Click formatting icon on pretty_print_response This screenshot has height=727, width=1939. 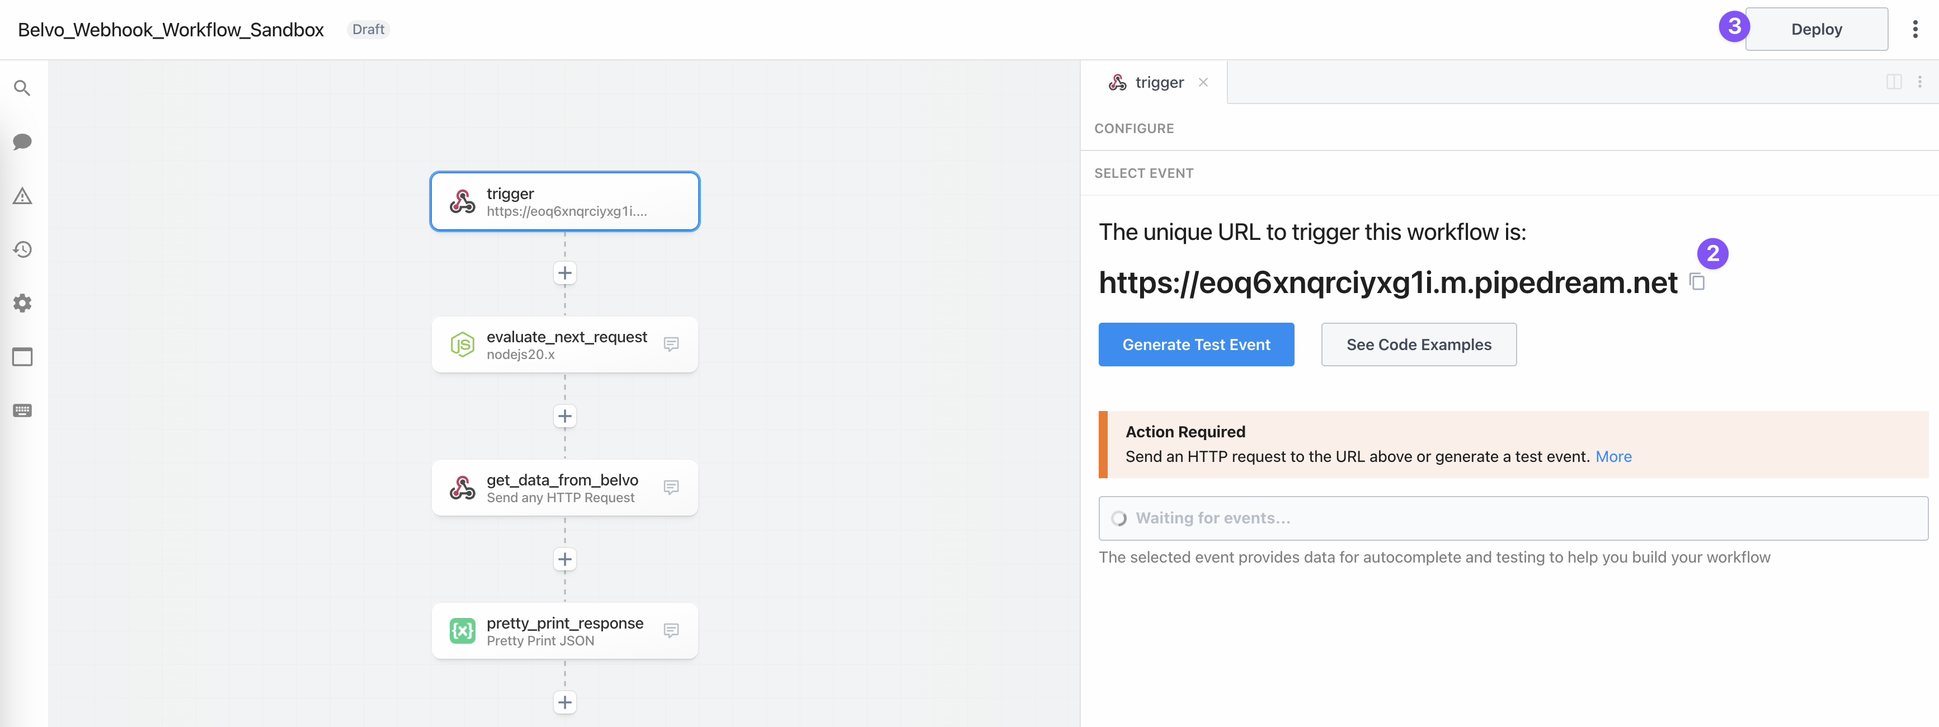(462, 631)
